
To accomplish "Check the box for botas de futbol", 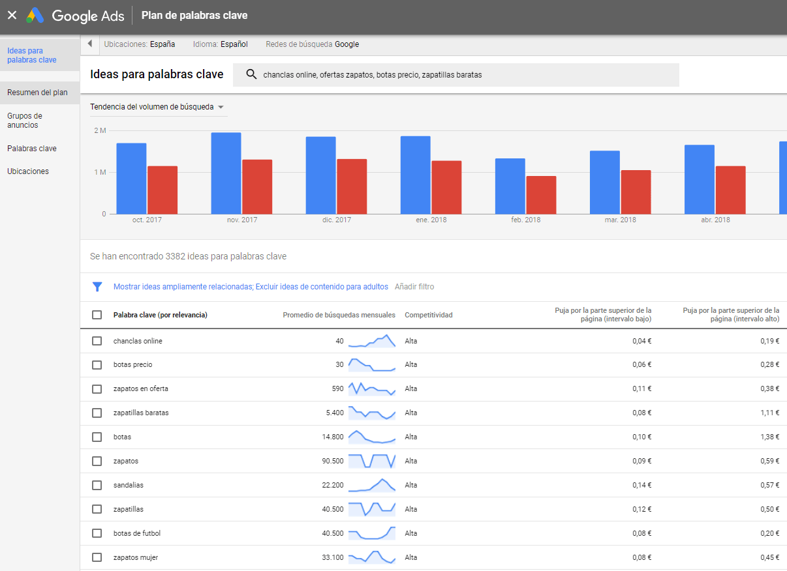I will pyautogui.click(x=97, y=534).
